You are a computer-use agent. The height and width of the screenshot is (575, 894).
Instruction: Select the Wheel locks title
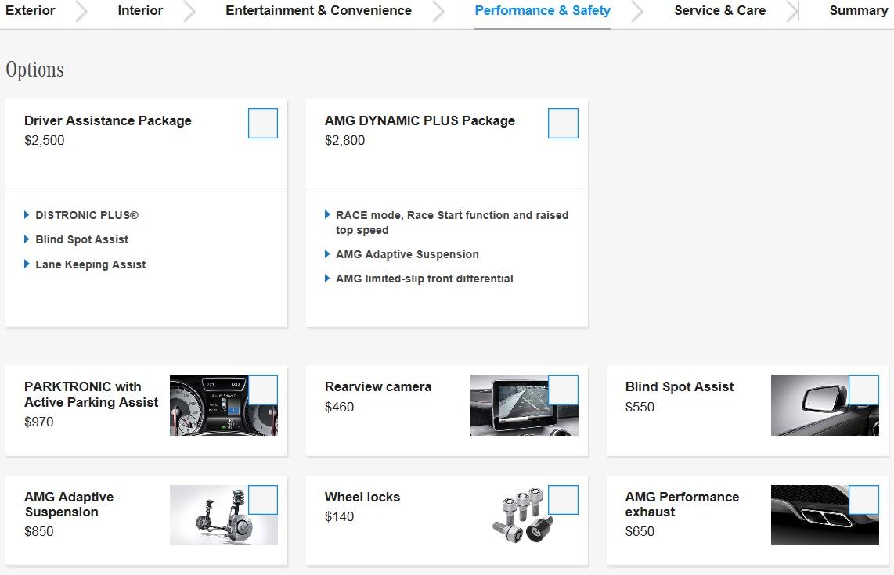(362, 497)
